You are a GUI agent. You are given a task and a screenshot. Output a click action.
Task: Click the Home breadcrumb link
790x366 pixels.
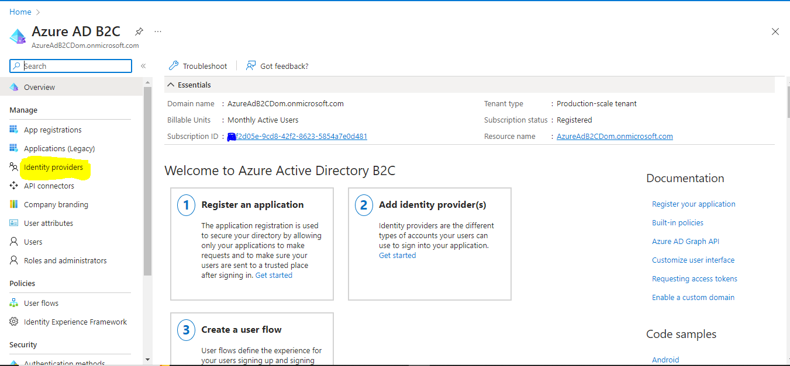pyautogui.click(x=20, y=12)
